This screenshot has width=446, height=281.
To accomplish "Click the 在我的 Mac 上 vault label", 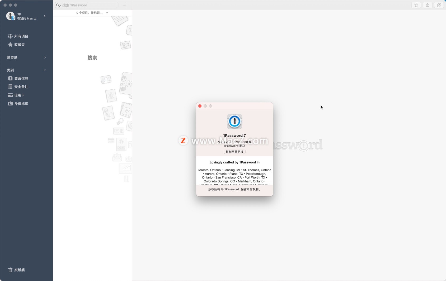I will tap(27, 18).
